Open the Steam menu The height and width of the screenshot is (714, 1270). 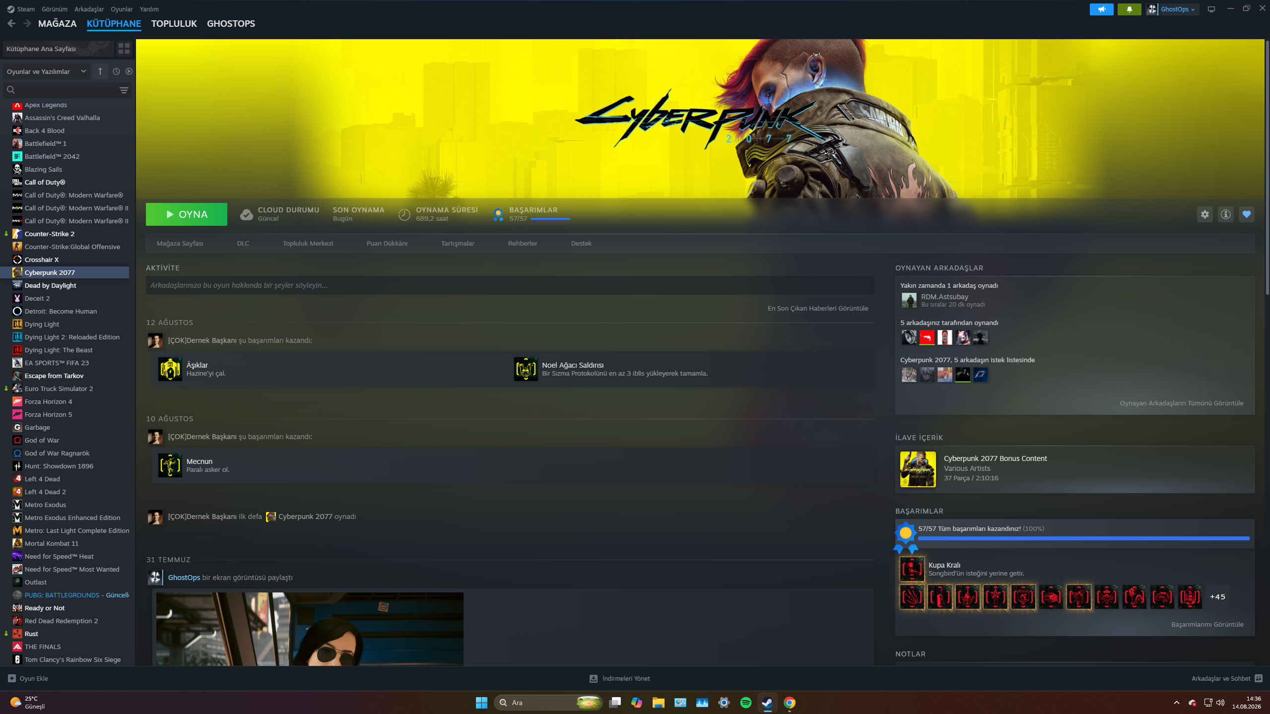pos(26,9)
